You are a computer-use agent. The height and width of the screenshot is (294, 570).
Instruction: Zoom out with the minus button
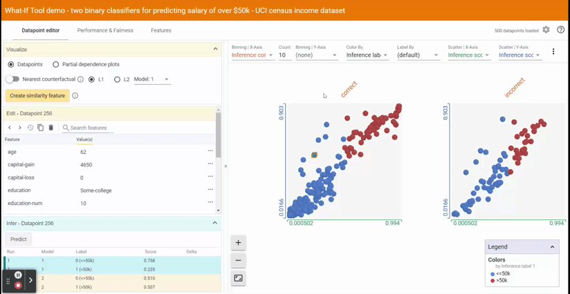pyautogui.click(x=239, y=260)
